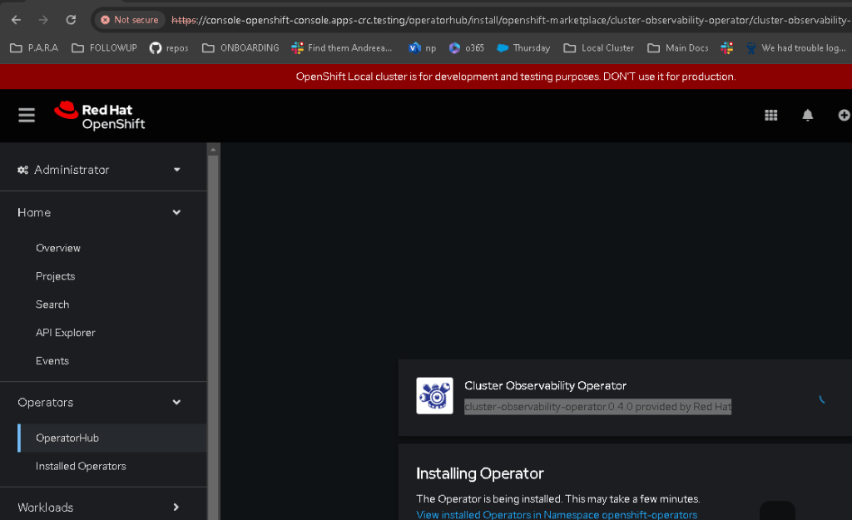Open the ONBOARDING bookmark folder
This screenshot has width=852, height=520.
coord(240,47)
